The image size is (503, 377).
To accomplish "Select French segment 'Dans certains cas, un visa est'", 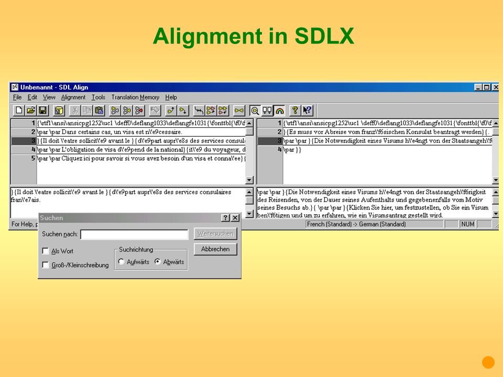I will (141, 132).
